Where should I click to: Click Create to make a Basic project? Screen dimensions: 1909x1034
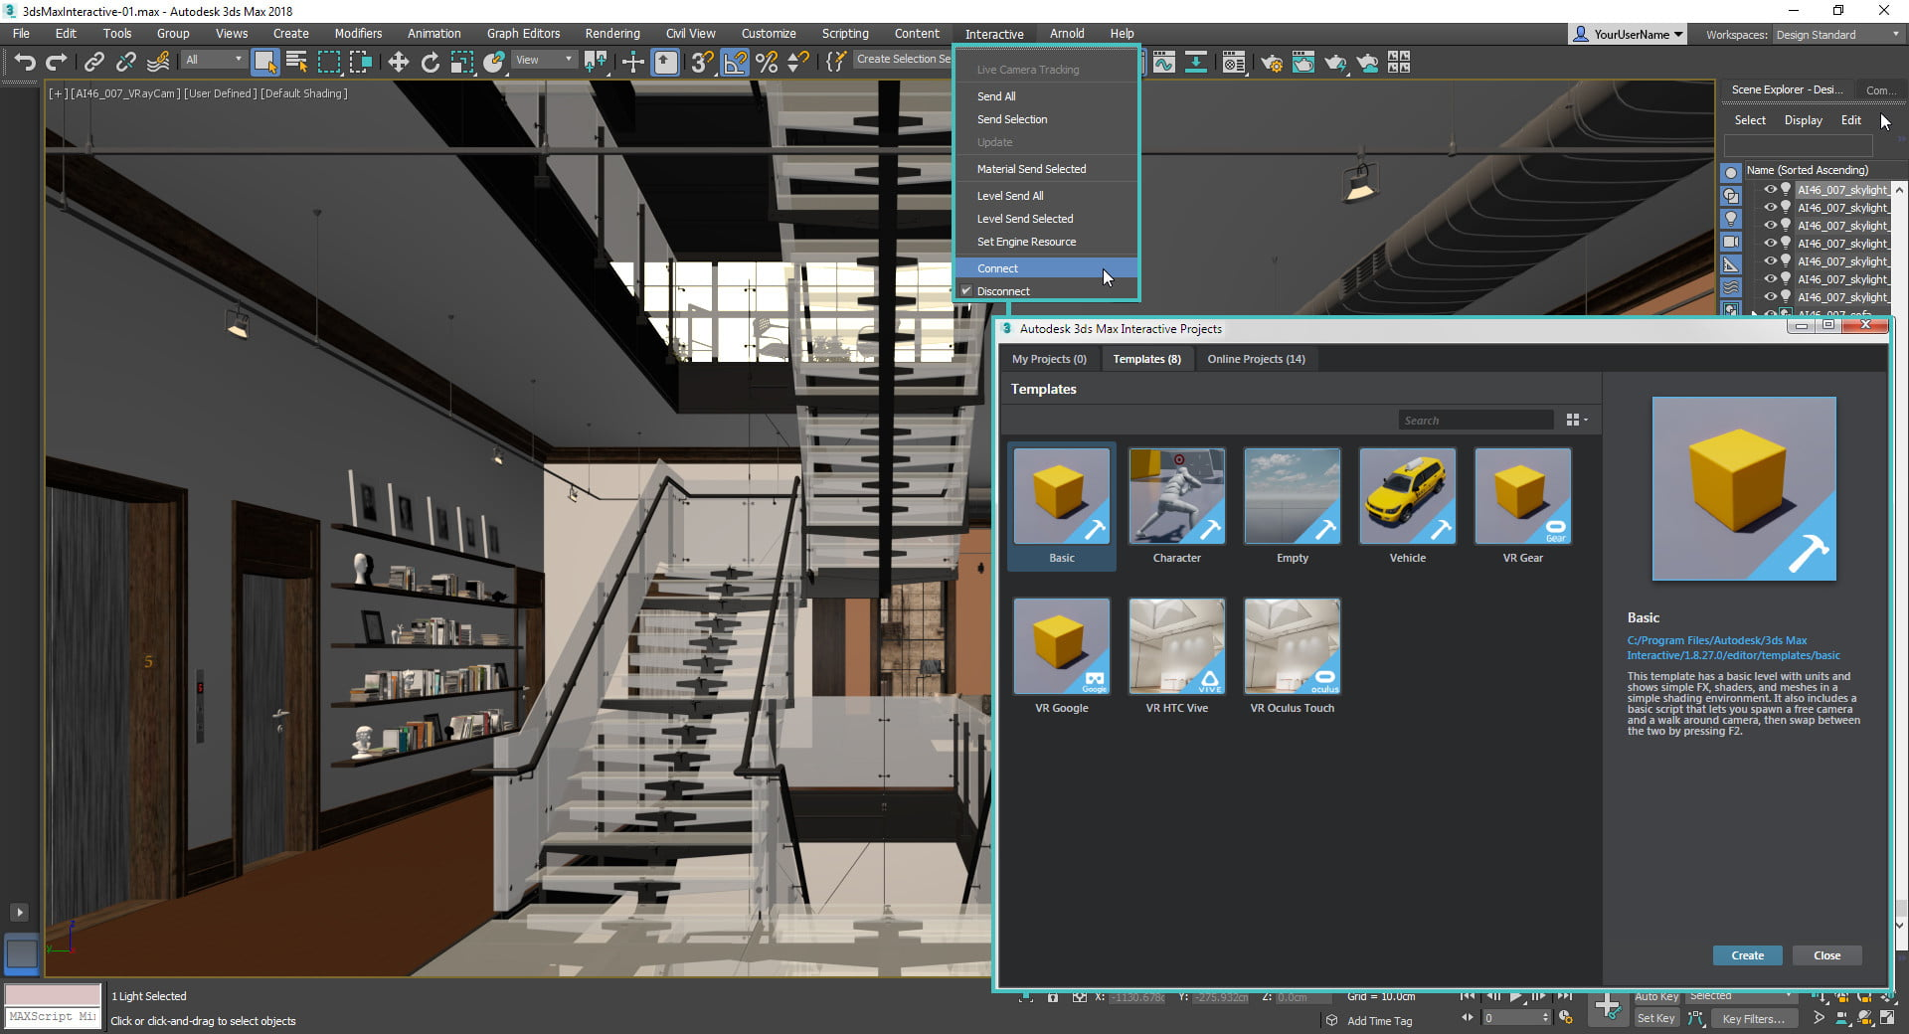coord(1747,955)
